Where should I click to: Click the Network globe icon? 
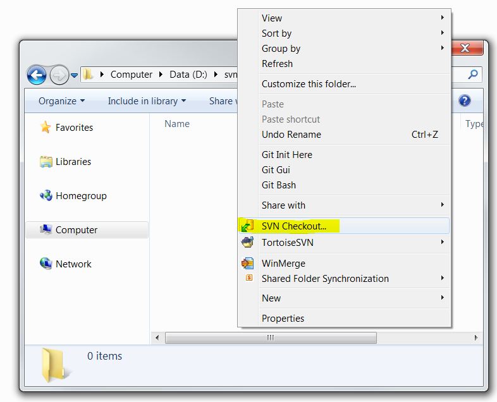click(x=46, y=263)
